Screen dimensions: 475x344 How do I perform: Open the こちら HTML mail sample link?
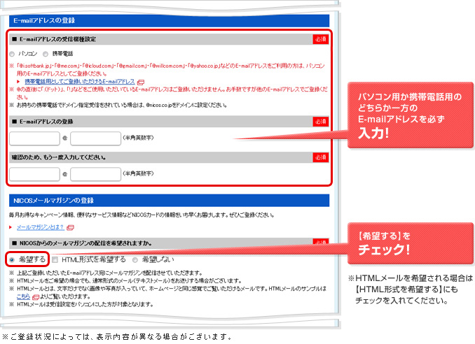tap(23, 296)
